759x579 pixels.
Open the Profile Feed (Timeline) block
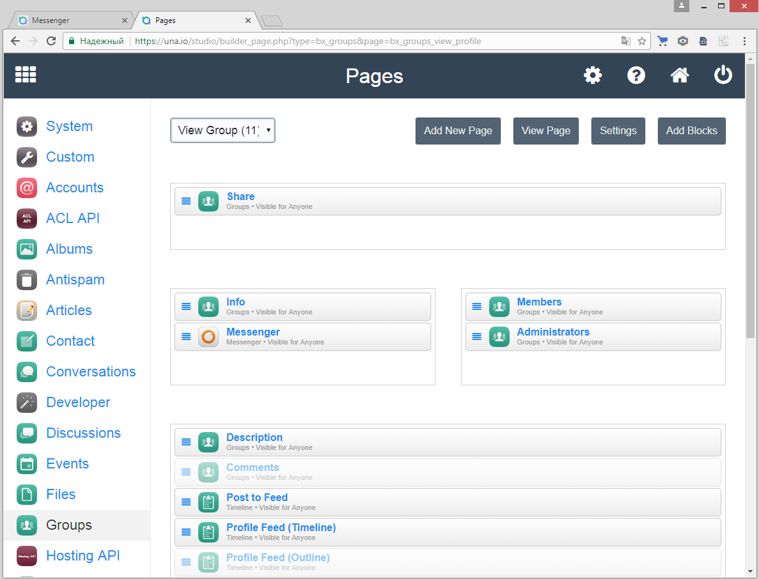click(x=281, y=528)
